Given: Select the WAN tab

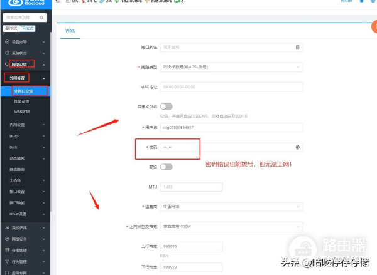Looking at the screenshot, I should click(x=70, y=31).
